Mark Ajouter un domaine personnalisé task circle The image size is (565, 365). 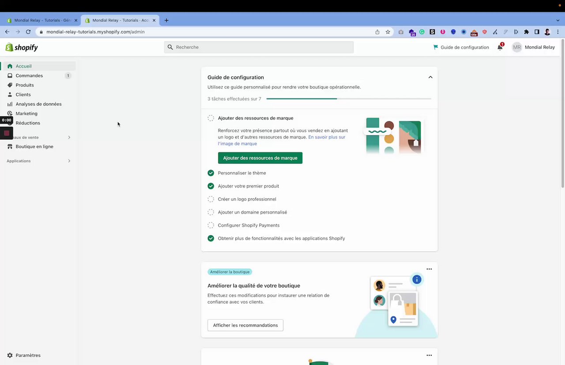211,212
